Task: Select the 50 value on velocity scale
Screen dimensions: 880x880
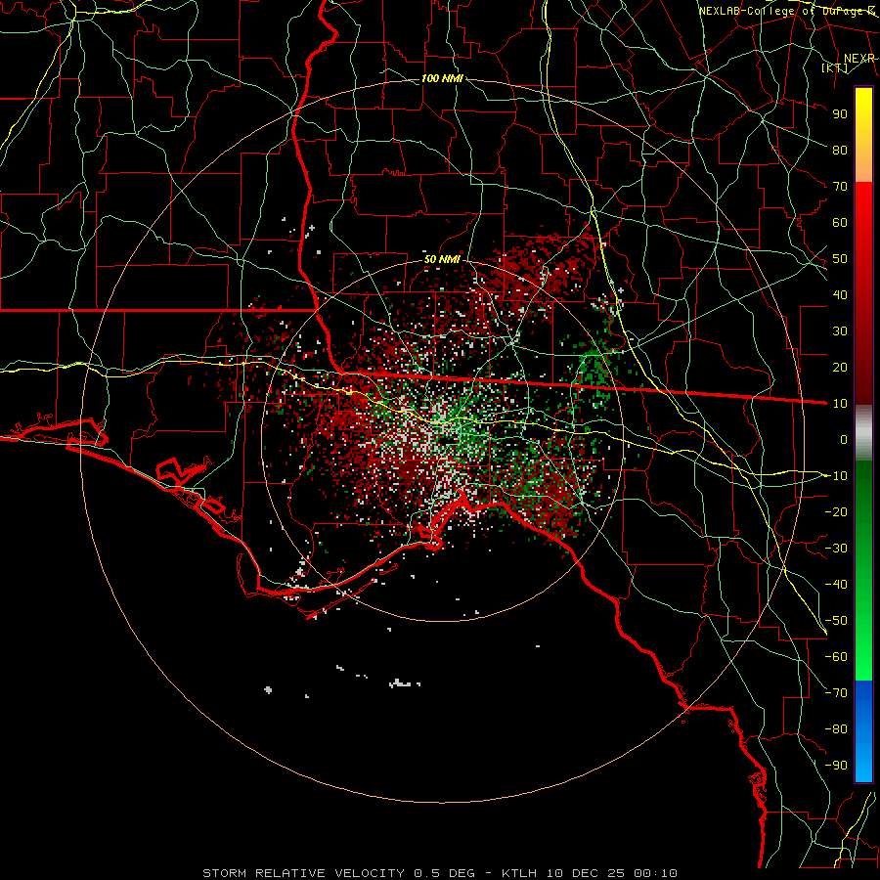Action: click(840, 259)
